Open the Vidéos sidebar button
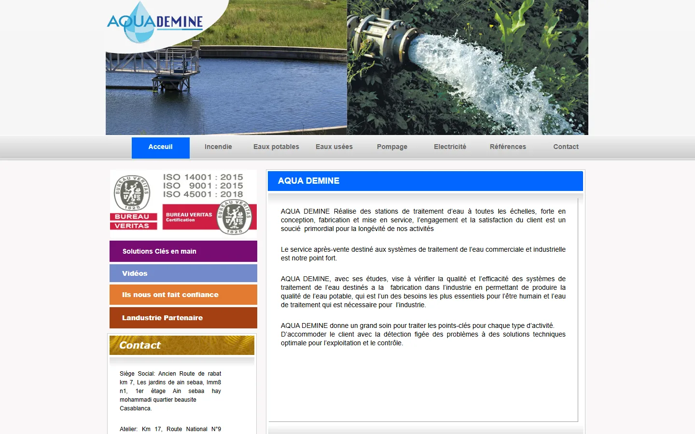Screen dimensions: 695x434 coord(183,273)
